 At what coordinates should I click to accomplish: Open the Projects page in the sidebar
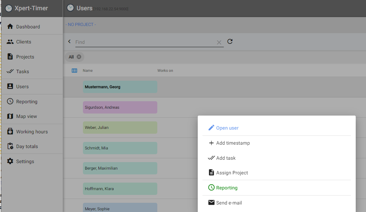click(25, 57)
